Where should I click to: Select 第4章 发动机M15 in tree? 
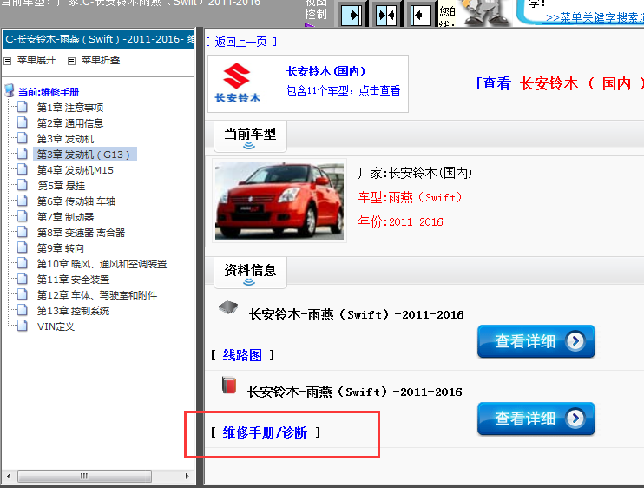75,170
